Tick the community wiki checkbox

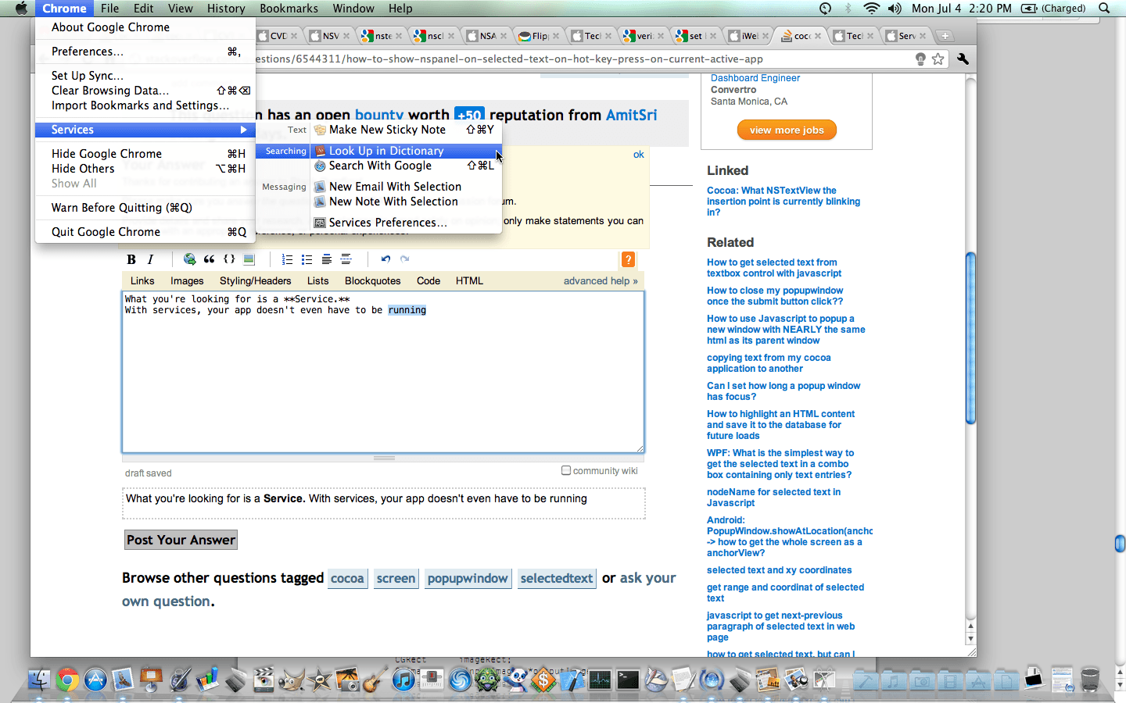(566, 470)
